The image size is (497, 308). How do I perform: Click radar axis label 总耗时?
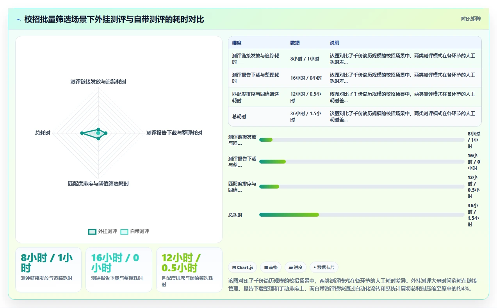click(x=43, y=133)
